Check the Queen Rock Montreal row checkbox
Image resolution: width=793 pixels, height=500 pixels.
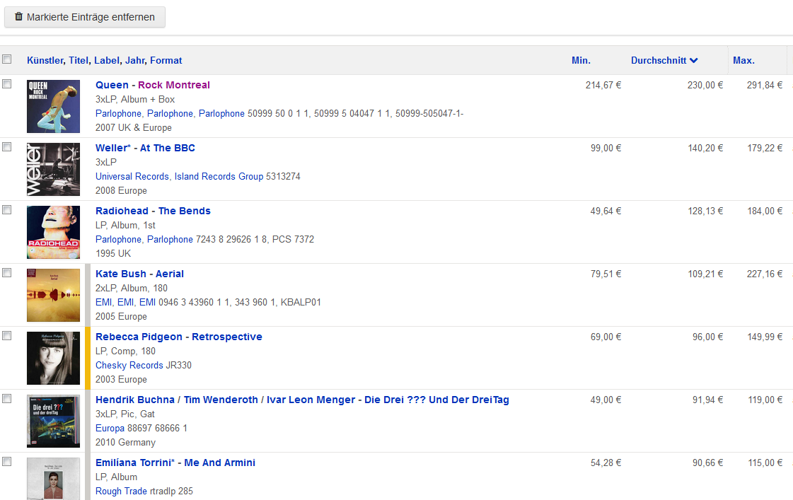coord(6,84)
